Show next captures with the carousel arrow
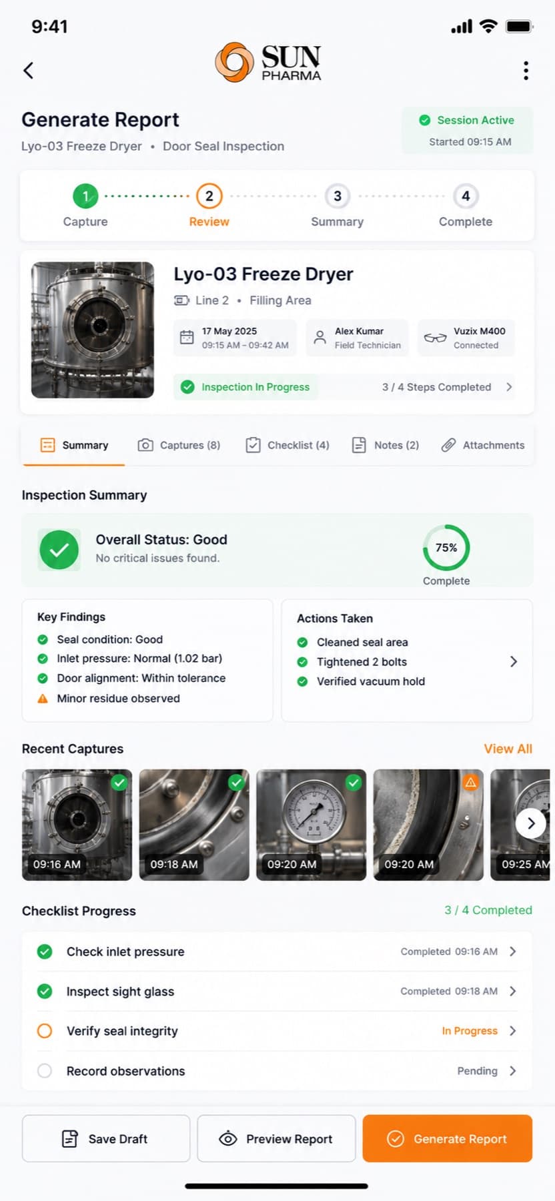The height and width of the screenshot is (1201, 555). pyautogui.click(x=531, y=823)
